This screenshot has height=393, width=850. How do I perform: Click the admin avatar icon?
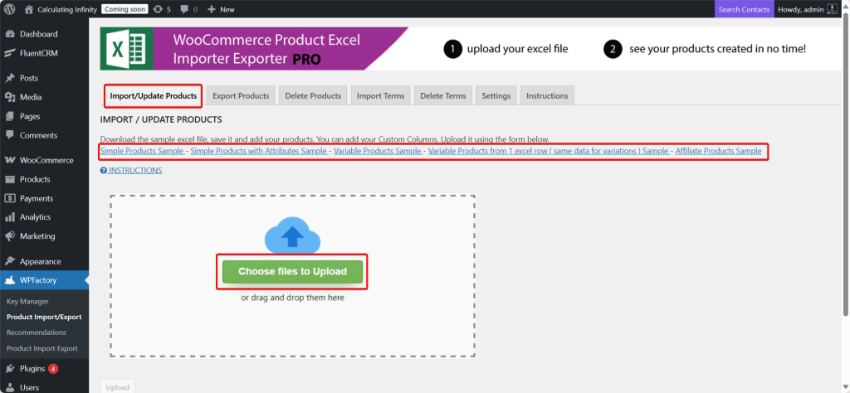click(x=832, y=9)
